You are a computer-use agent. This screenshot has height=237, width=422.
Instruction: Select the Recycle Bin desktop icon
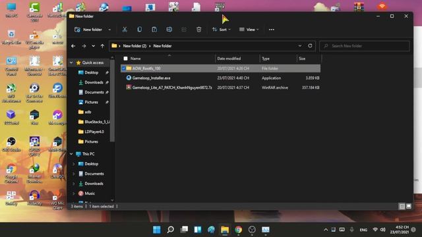[11, 38]
